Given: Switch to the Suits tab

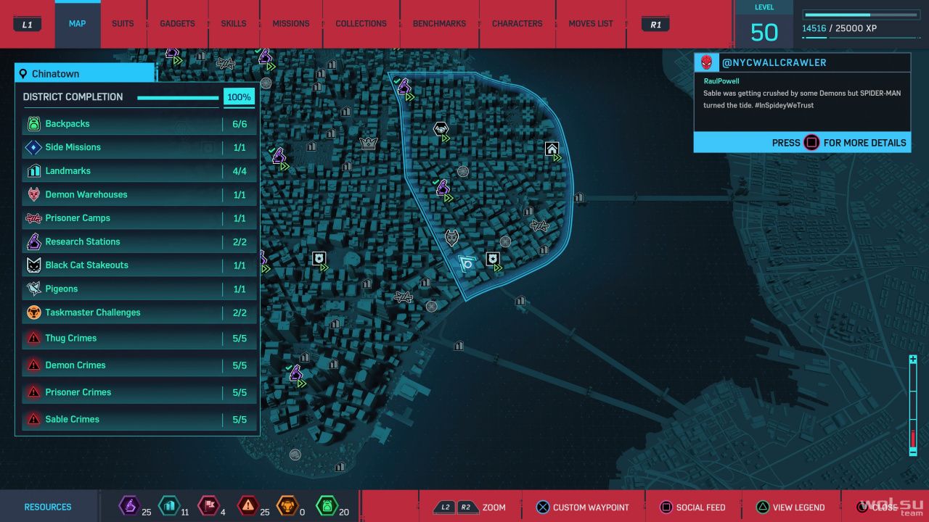Looking at the screenshot, I should 123,24.
